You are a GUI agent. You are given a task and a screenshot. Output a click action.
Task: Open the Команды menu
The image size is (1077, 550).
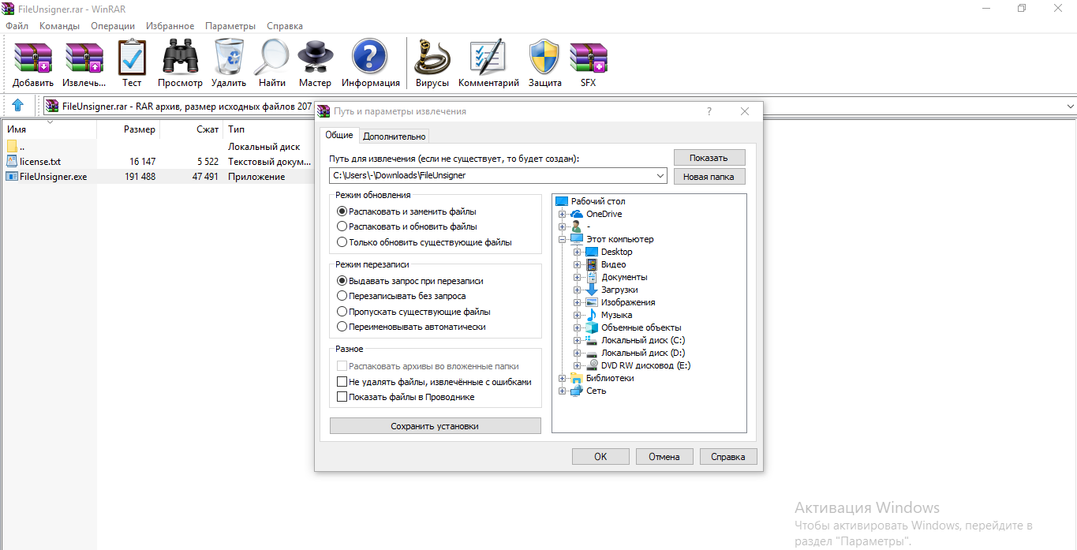coord(59,26)
